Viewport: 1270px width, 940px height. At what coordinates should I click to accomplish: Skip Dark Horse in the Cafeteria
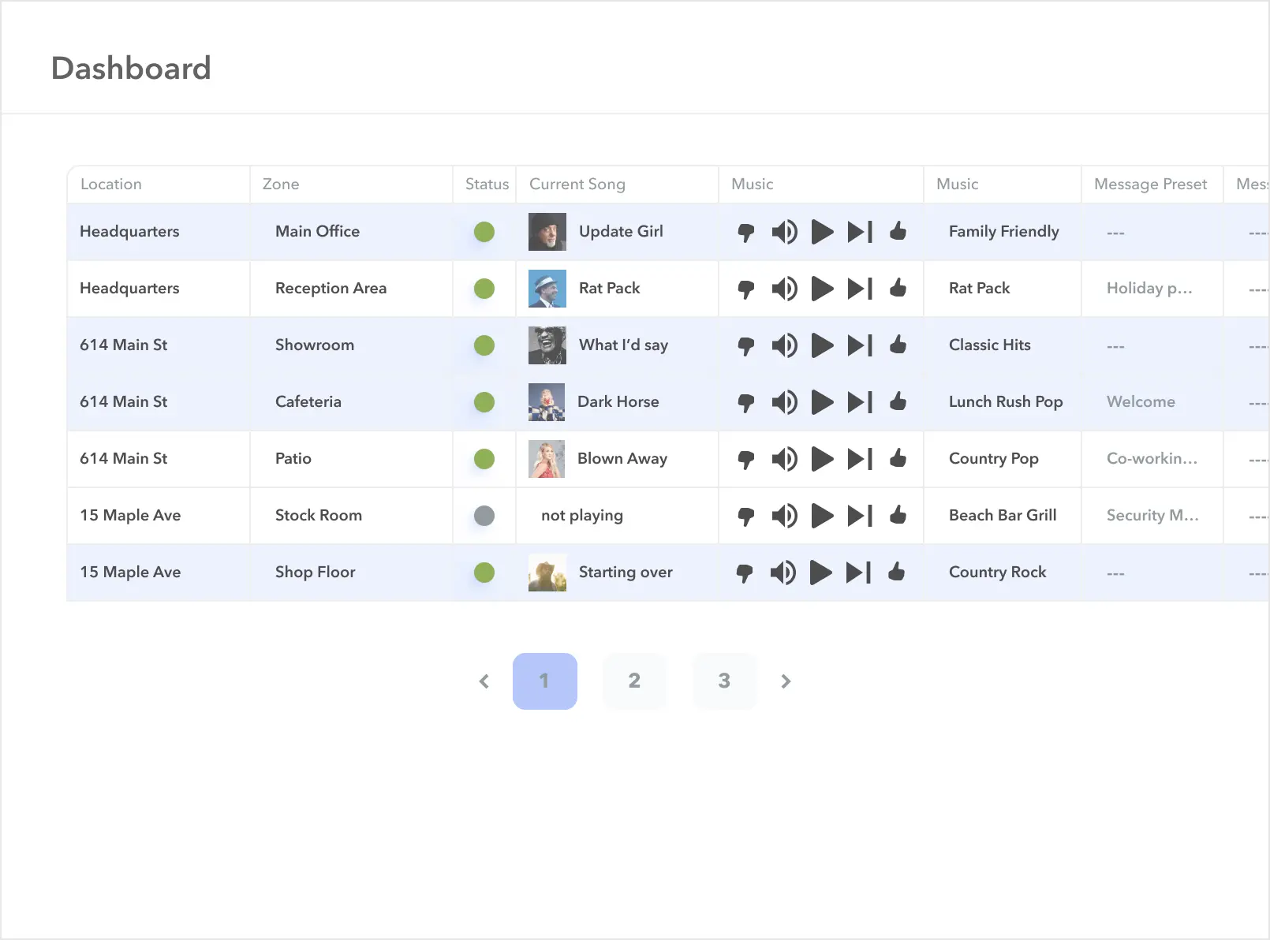coord(859,402)
